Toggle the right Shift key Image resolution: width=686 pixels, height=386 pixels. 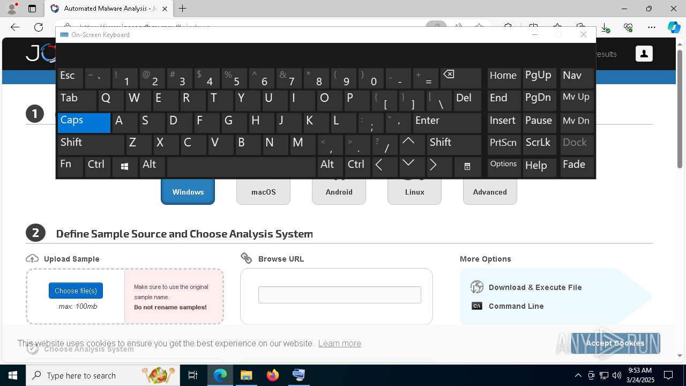(x=454, y=144)
